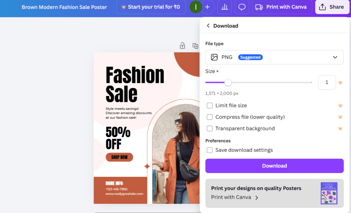Viewport: 351px width, 213px height.
Task: Click the size multiplier input field
Action: (327, 82)
